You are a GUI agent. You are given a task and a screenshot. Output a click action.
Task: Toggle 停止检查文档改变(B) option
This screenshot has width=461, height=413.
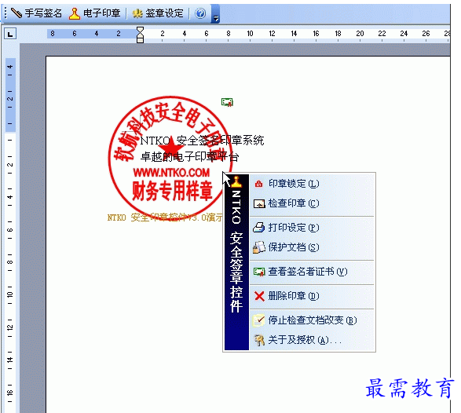coord(313,320)
